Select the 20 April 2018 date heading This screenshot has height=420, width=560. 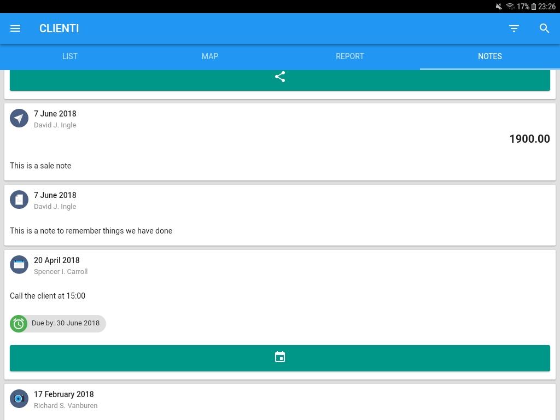pyautogui.click(x=57, y=260)
